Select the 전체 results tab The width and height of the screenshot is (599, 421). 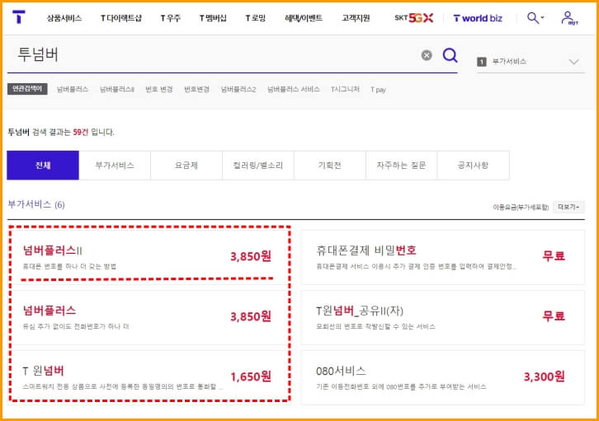(x=43, y=165)
